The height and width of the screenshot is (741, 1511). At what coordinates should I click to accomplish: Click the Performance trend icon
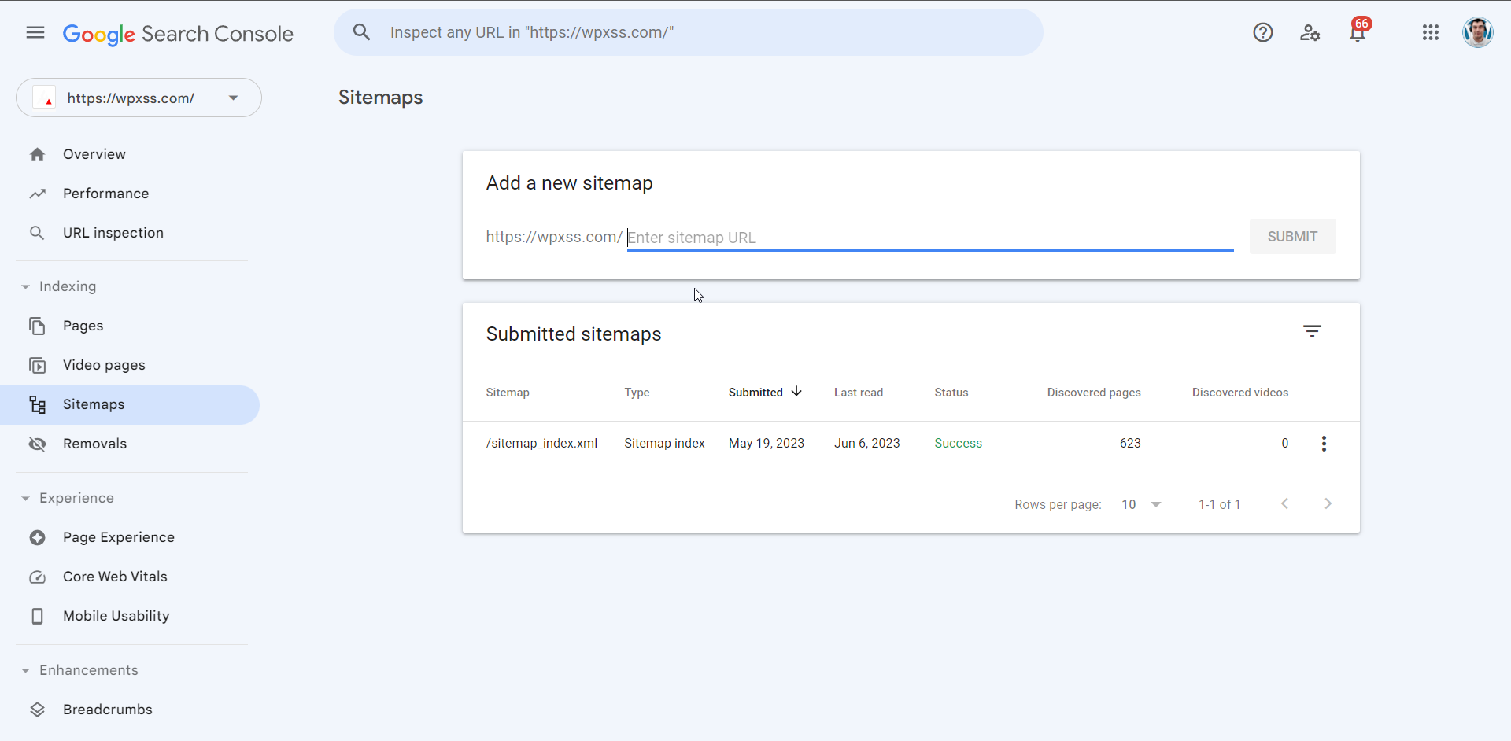pos(37,194)
